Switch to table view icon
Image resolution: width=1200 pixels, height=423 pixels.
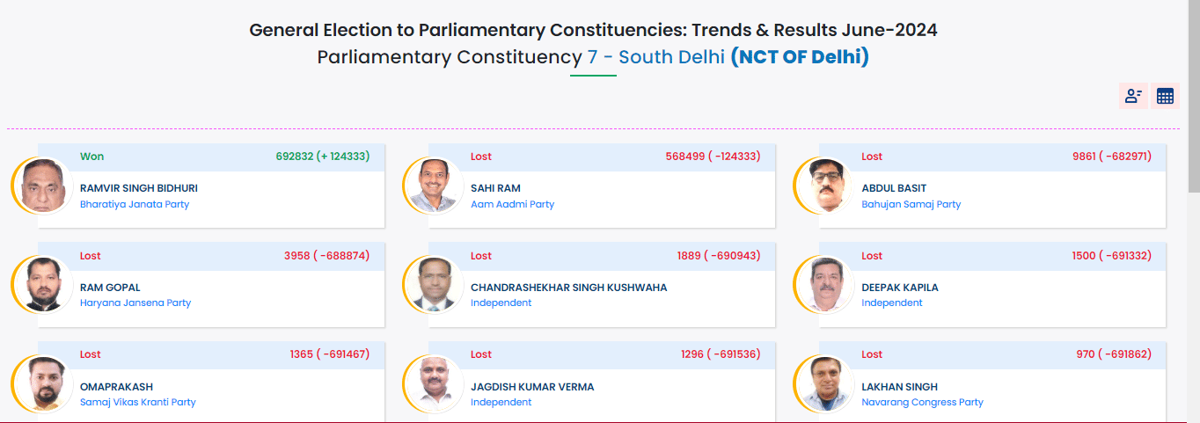1165,97
